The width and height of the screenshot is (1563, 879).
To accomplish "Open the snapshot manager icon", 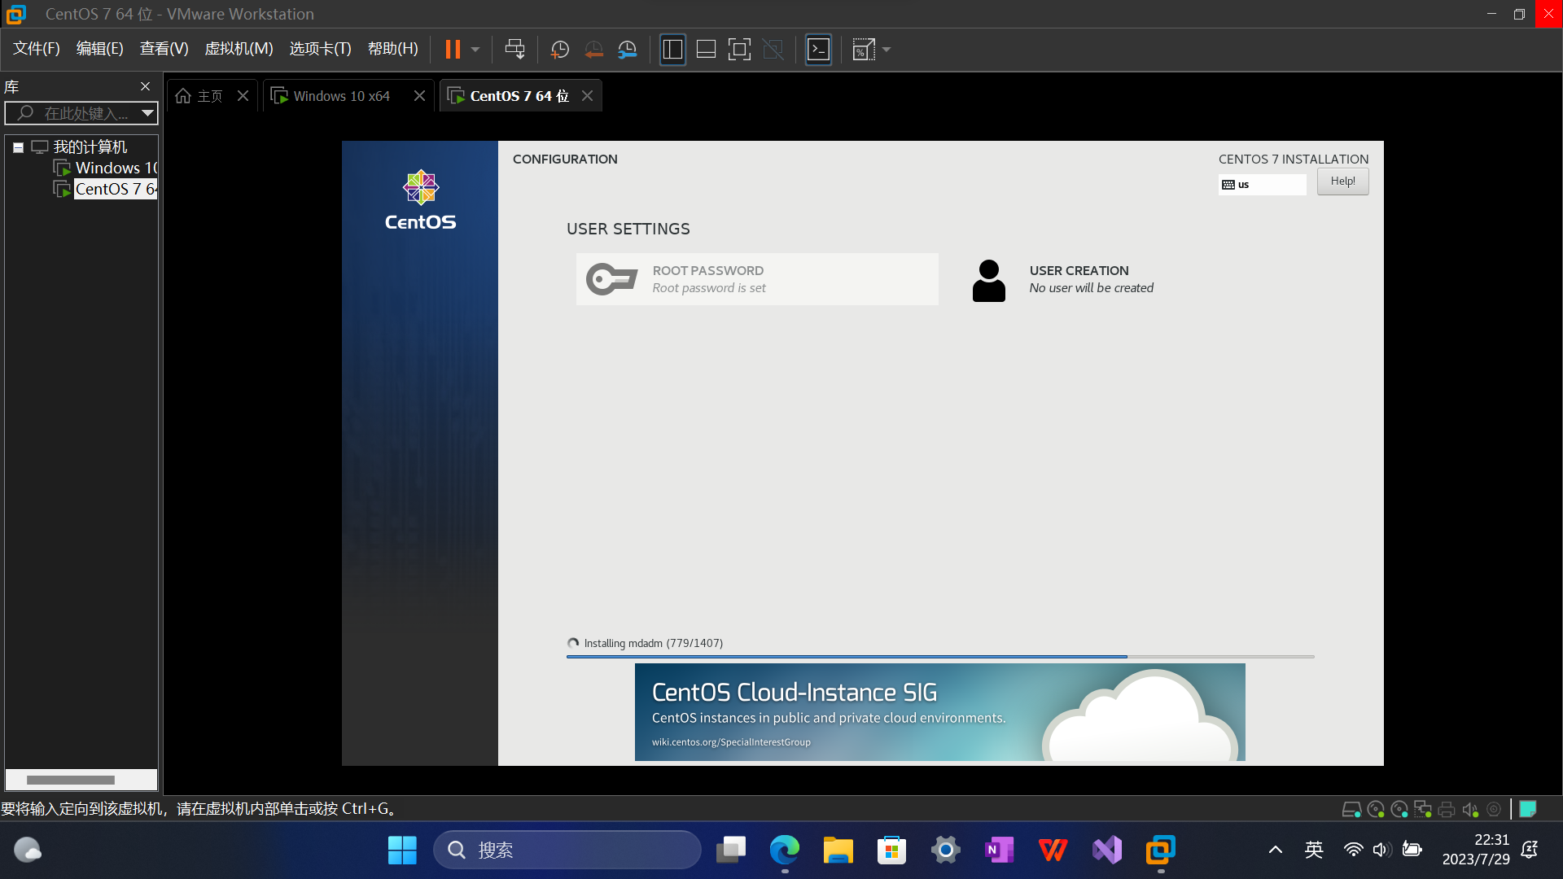I will pos(627,50).
